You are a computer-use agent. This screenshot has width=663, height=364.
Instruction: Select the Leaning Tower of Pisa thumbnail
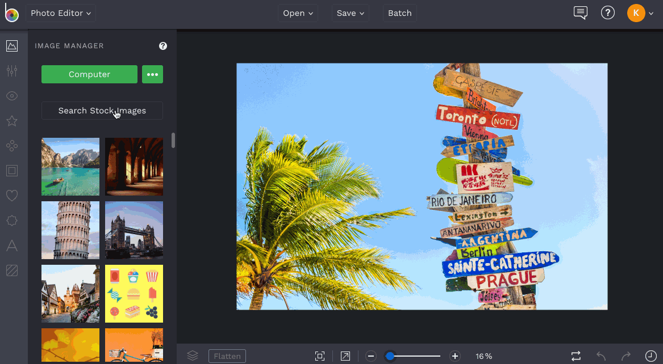pos(70,230)
